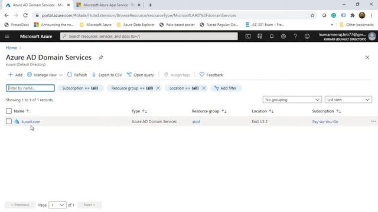Open the Other bookmarks folder
The width and height of the screenshot is (378, 212).
click(x=357, y=25)
